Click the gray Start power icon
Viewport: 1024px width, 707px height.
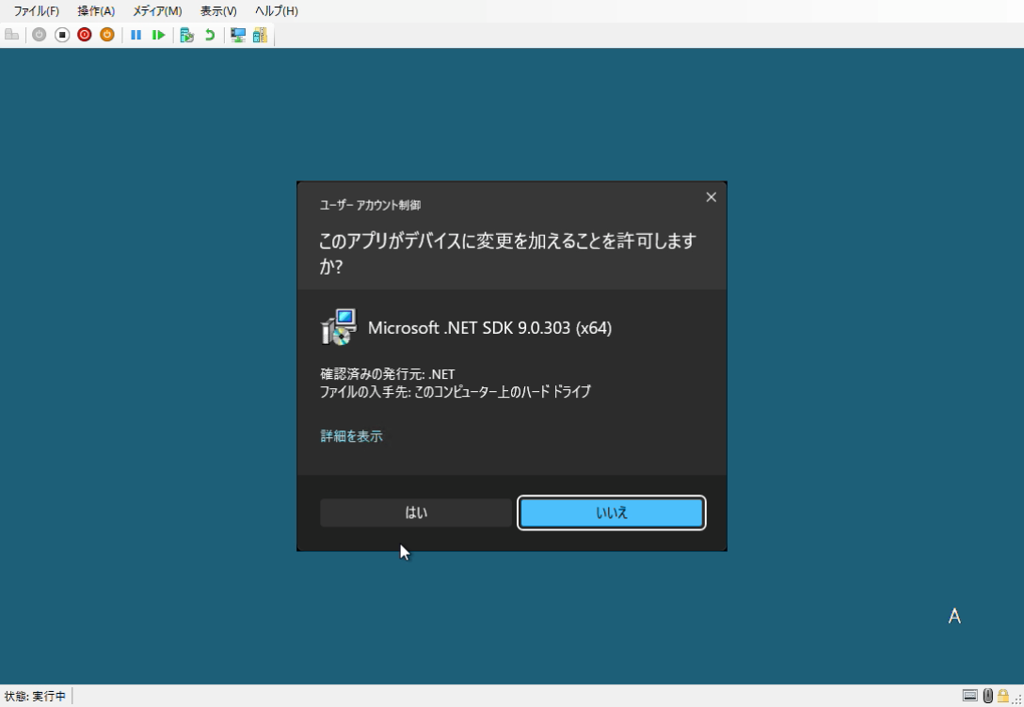(40, 35)
